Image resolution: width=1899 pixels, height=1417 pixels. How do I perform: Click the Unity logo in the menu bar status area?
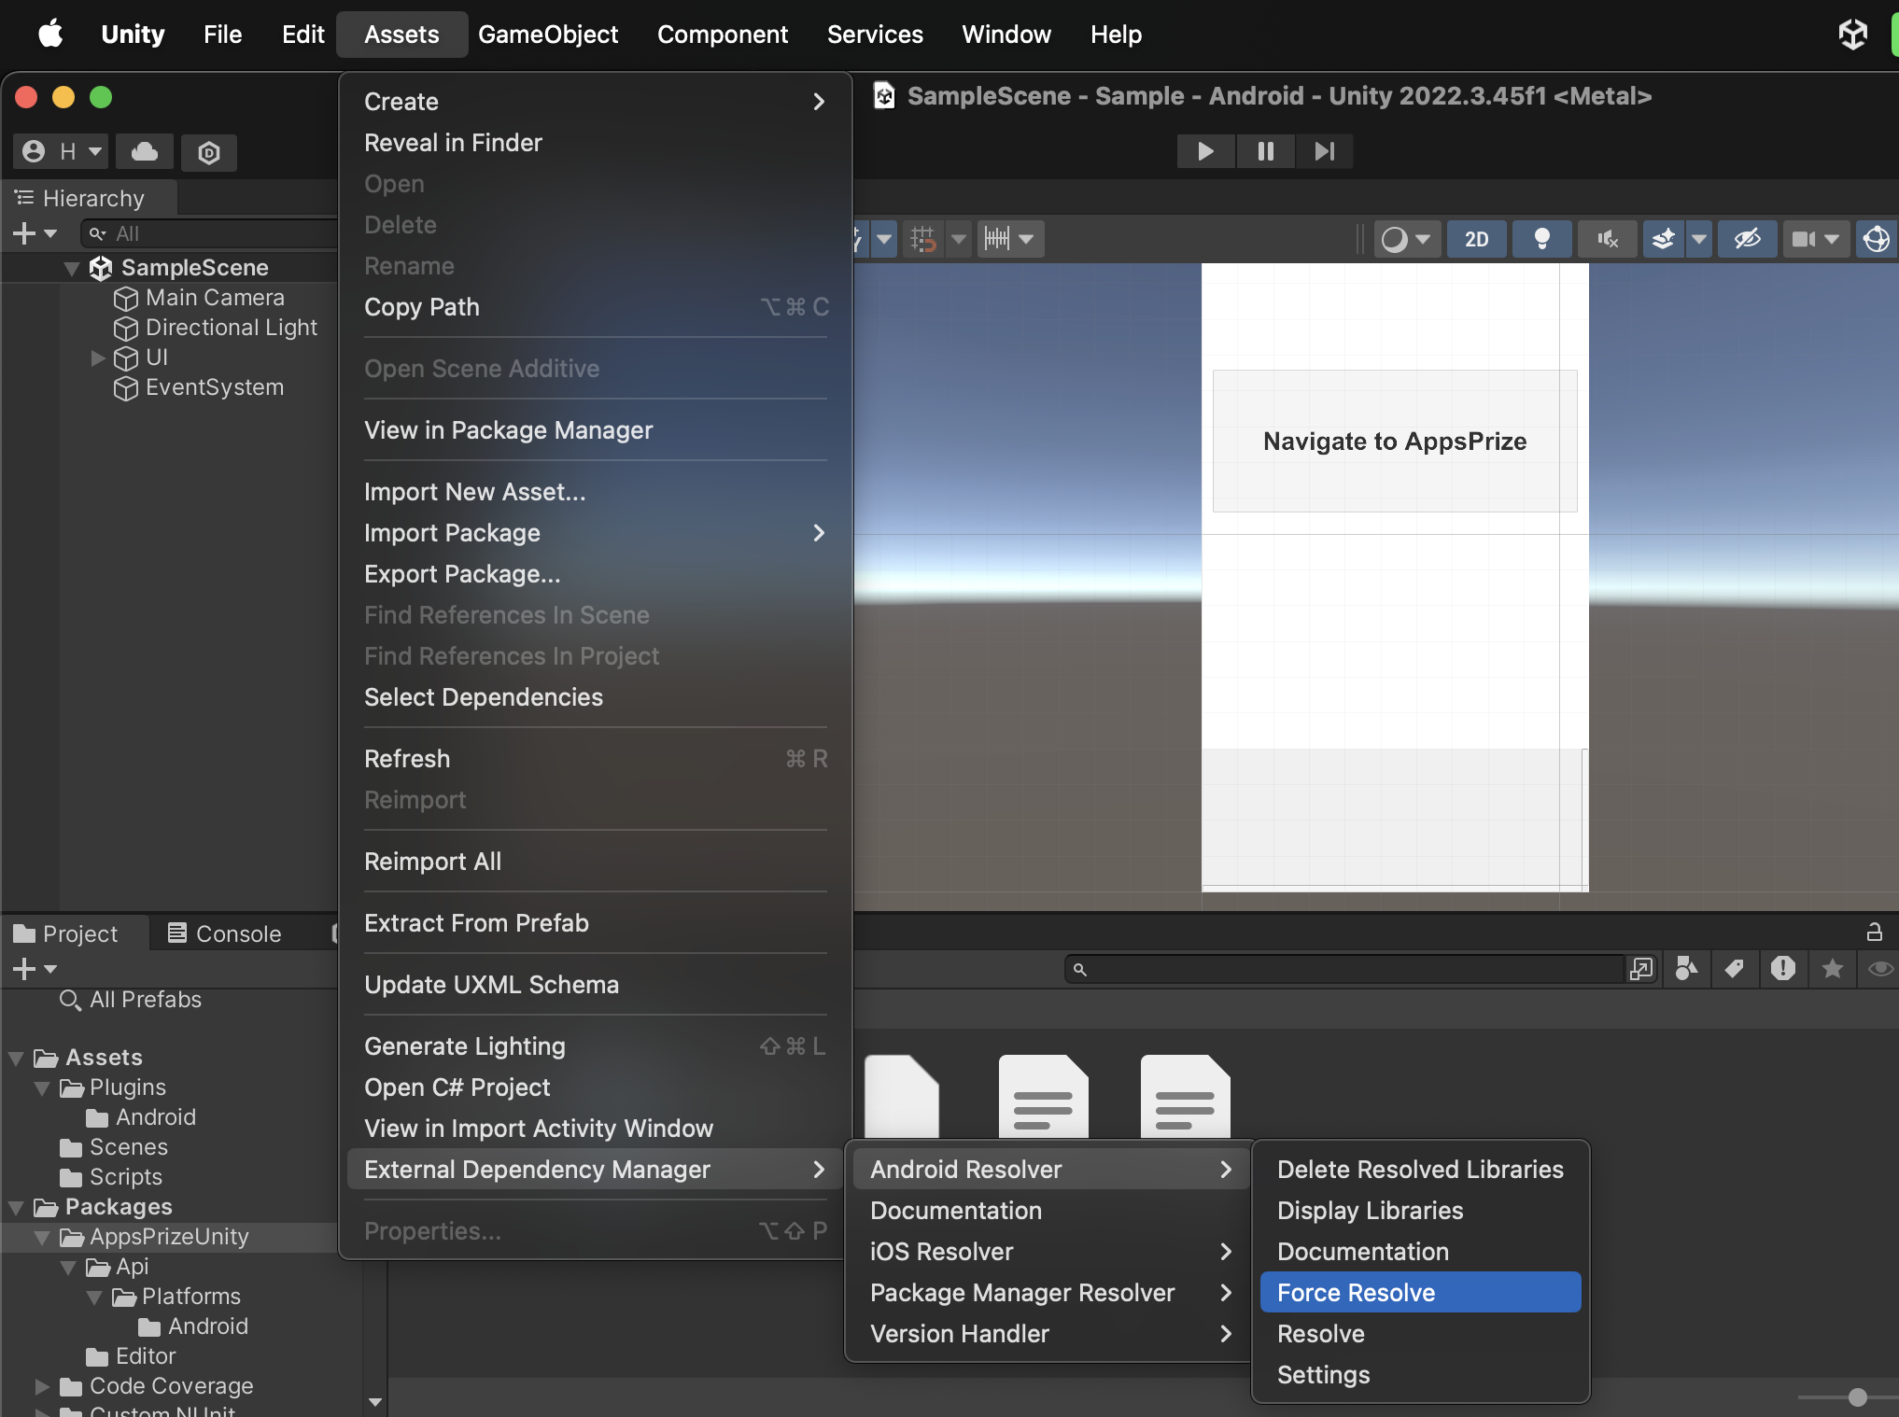[x=1852, y=35]
